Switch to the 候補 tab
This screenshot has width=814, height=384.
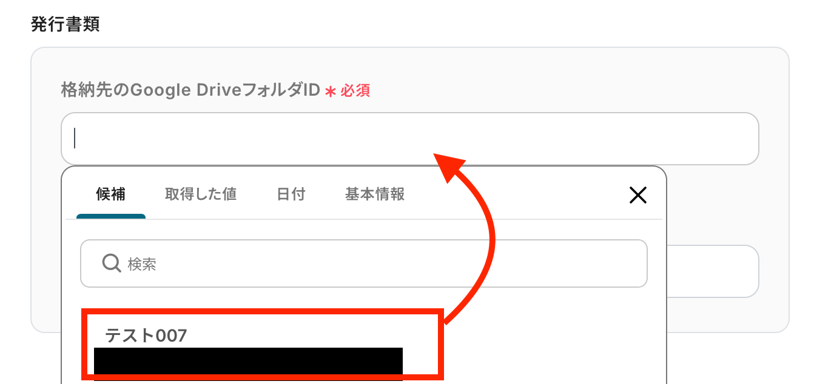point(110,194)
